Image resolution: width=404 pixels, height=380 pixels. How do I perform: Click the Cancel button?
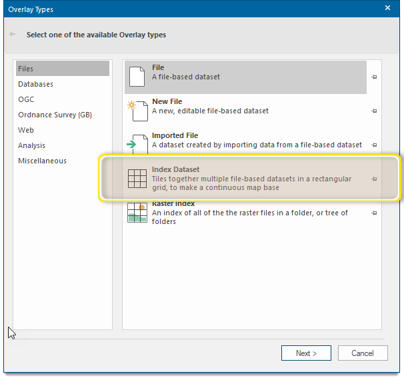[x=363, y=353]
